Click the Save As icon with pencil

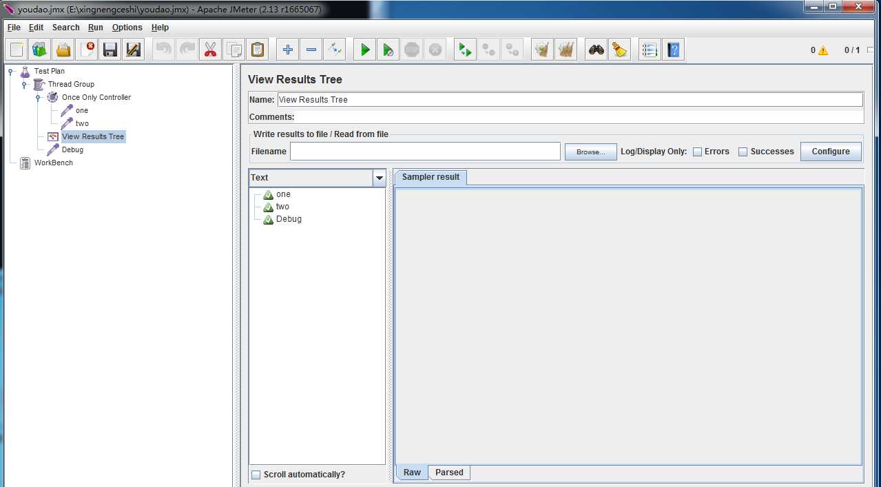pos(134,50)
